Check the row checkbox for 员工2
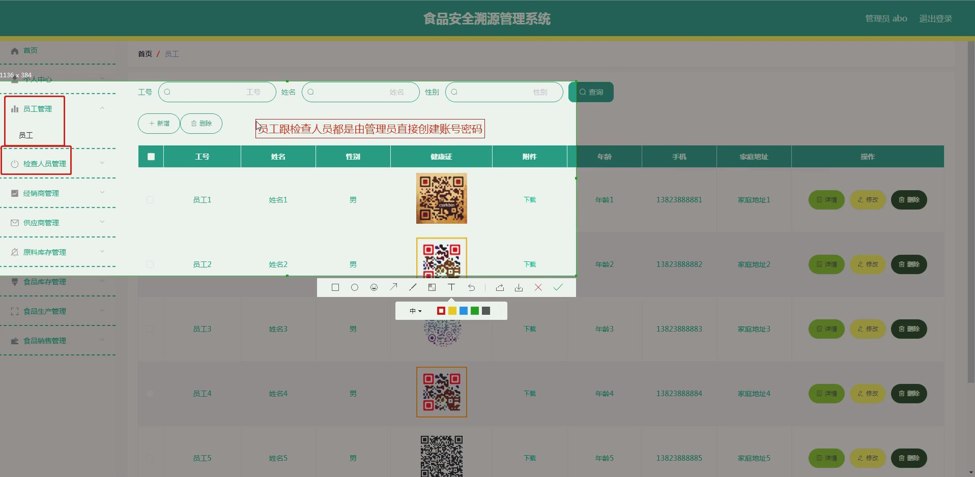 [x=150, y=264]
